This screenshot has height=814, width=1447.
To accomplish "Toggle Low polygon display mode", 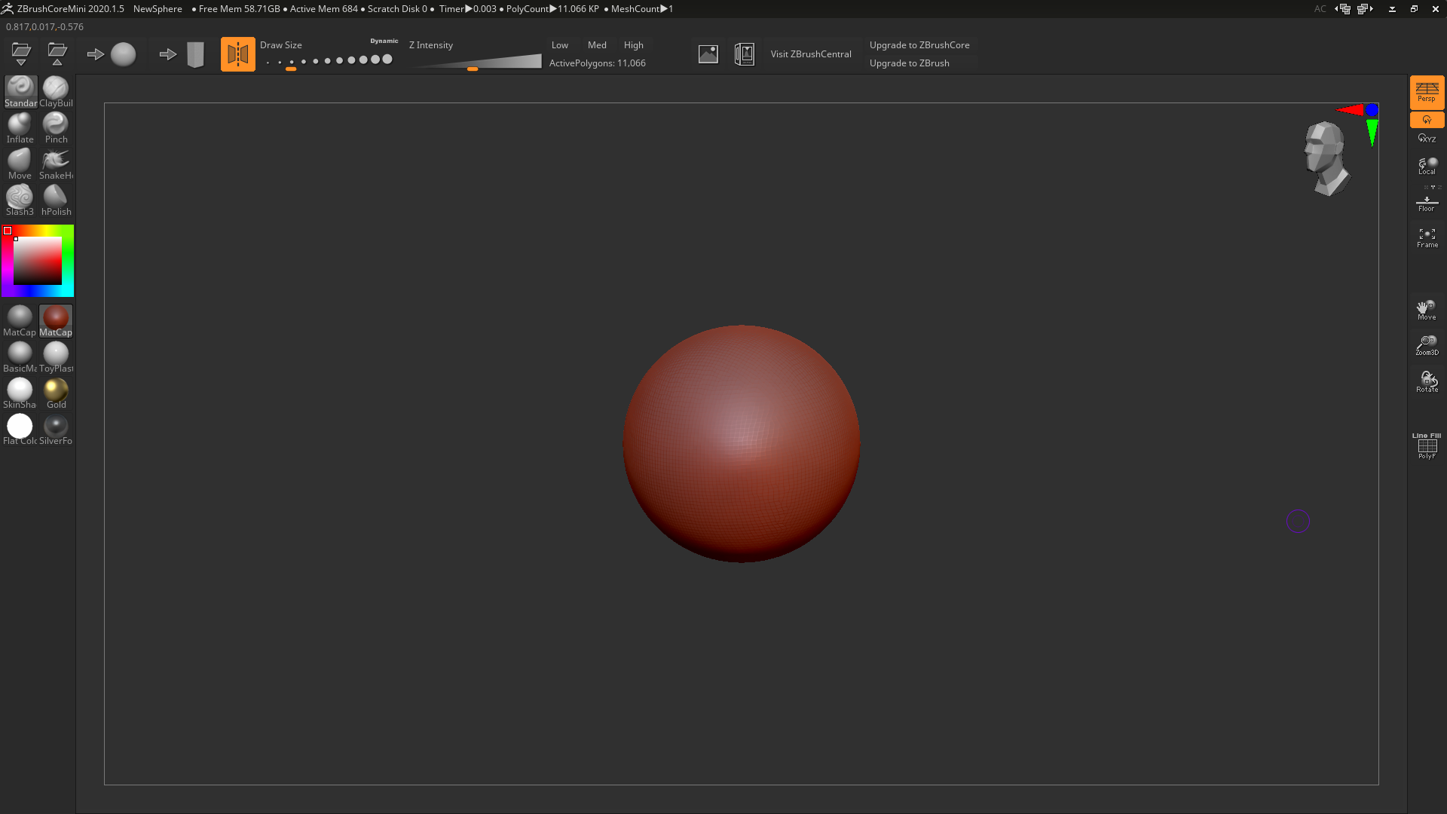I will pyautogui.click(x=559, y=44).
